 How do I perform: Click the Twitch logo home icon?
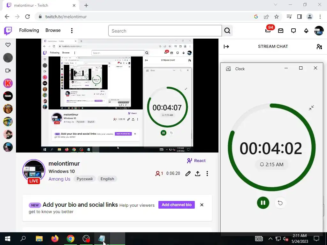pyautogui.click(x=8, y=31)
